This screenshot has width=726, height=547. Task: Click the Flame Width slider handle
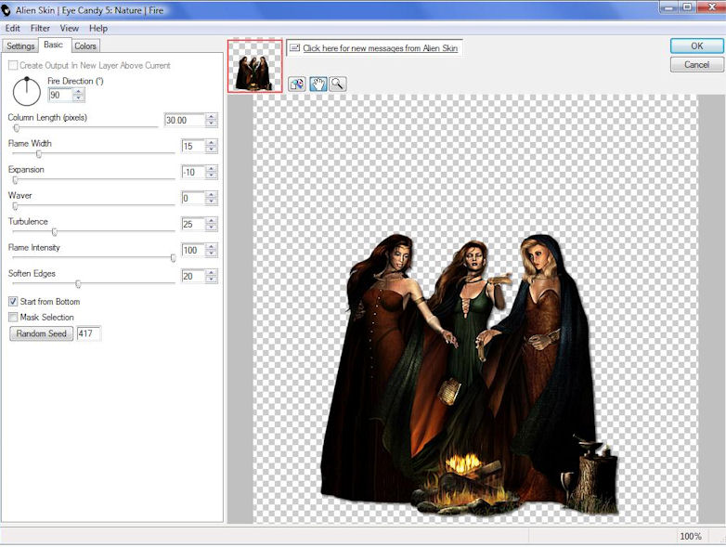(x=39, y=154)
